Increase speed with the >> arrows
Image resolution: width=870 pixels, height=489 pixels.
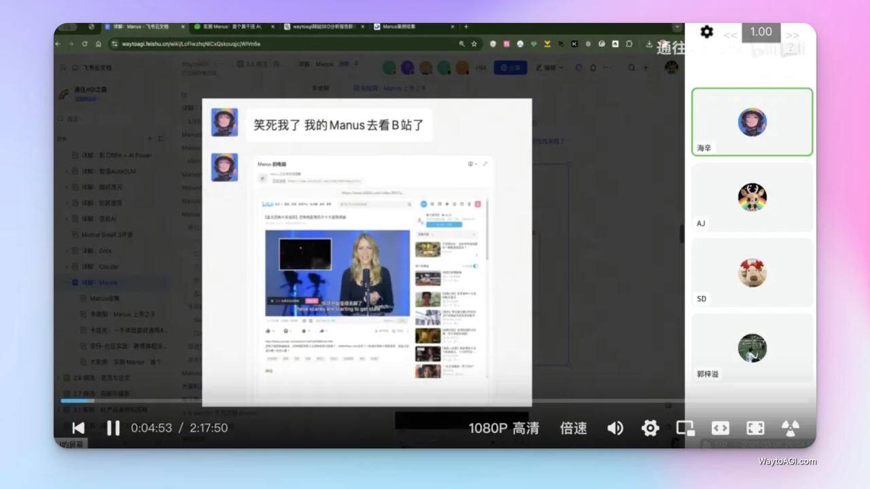coord(793,35)
